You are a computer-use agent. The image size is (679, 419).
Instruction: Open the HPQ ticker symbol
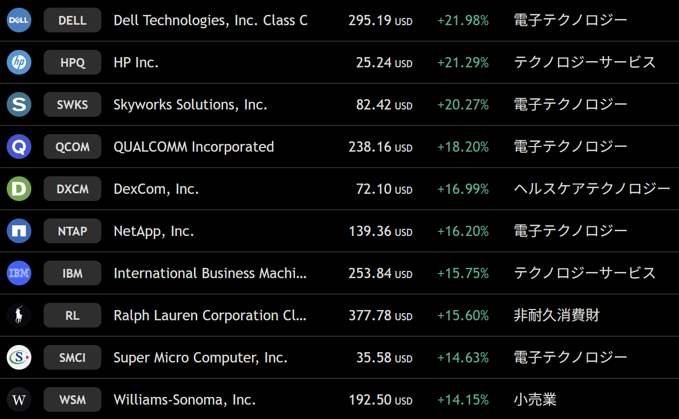pyautogui.click(x=72, y=63)
